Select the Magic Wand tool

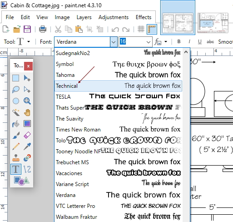16,112
